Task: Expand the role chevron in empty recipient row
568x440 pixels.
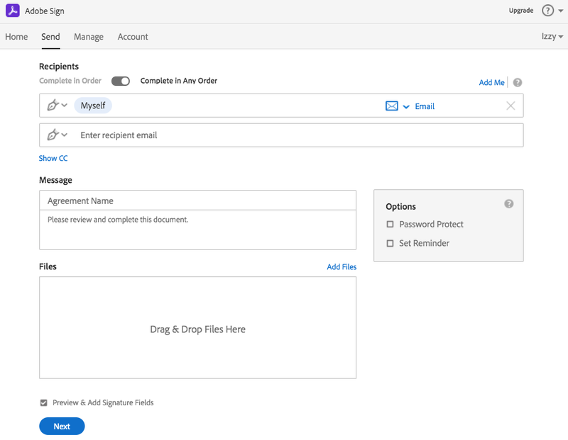Action: click(65, 135)
